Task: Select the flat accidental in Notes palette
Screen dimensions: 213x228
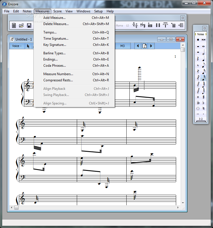Action: pyautogui.click(x=203, y=103)
